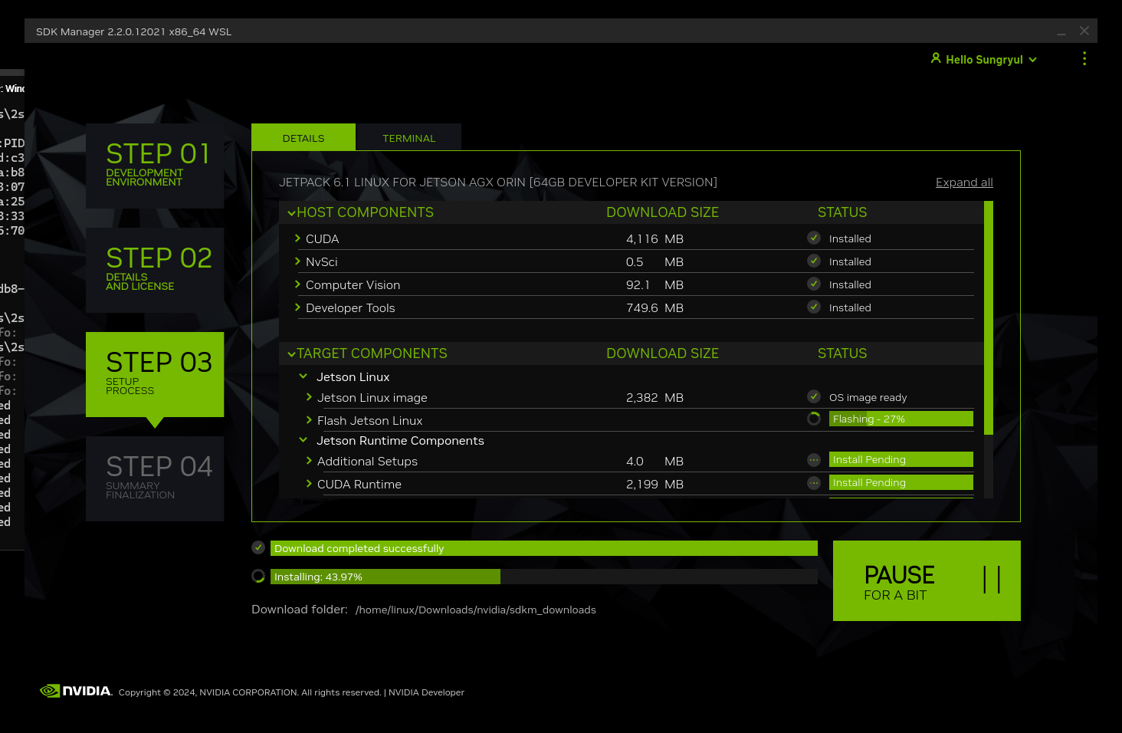
Task: Go to Step 02 Details and License
Action: 155,270
